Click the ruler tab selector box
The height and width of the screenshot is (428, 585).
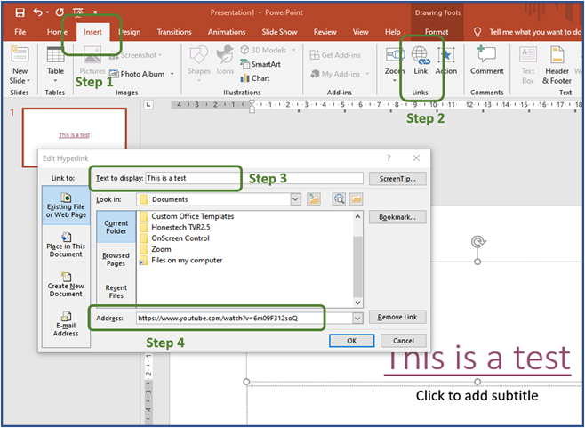[x=148, y=105]
